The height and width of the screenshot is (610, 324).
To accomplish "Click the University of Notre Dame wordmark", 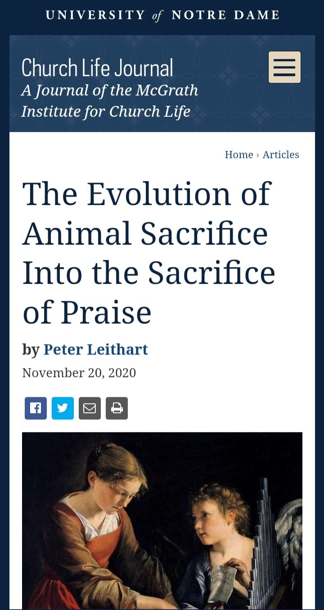I will 162,14.
